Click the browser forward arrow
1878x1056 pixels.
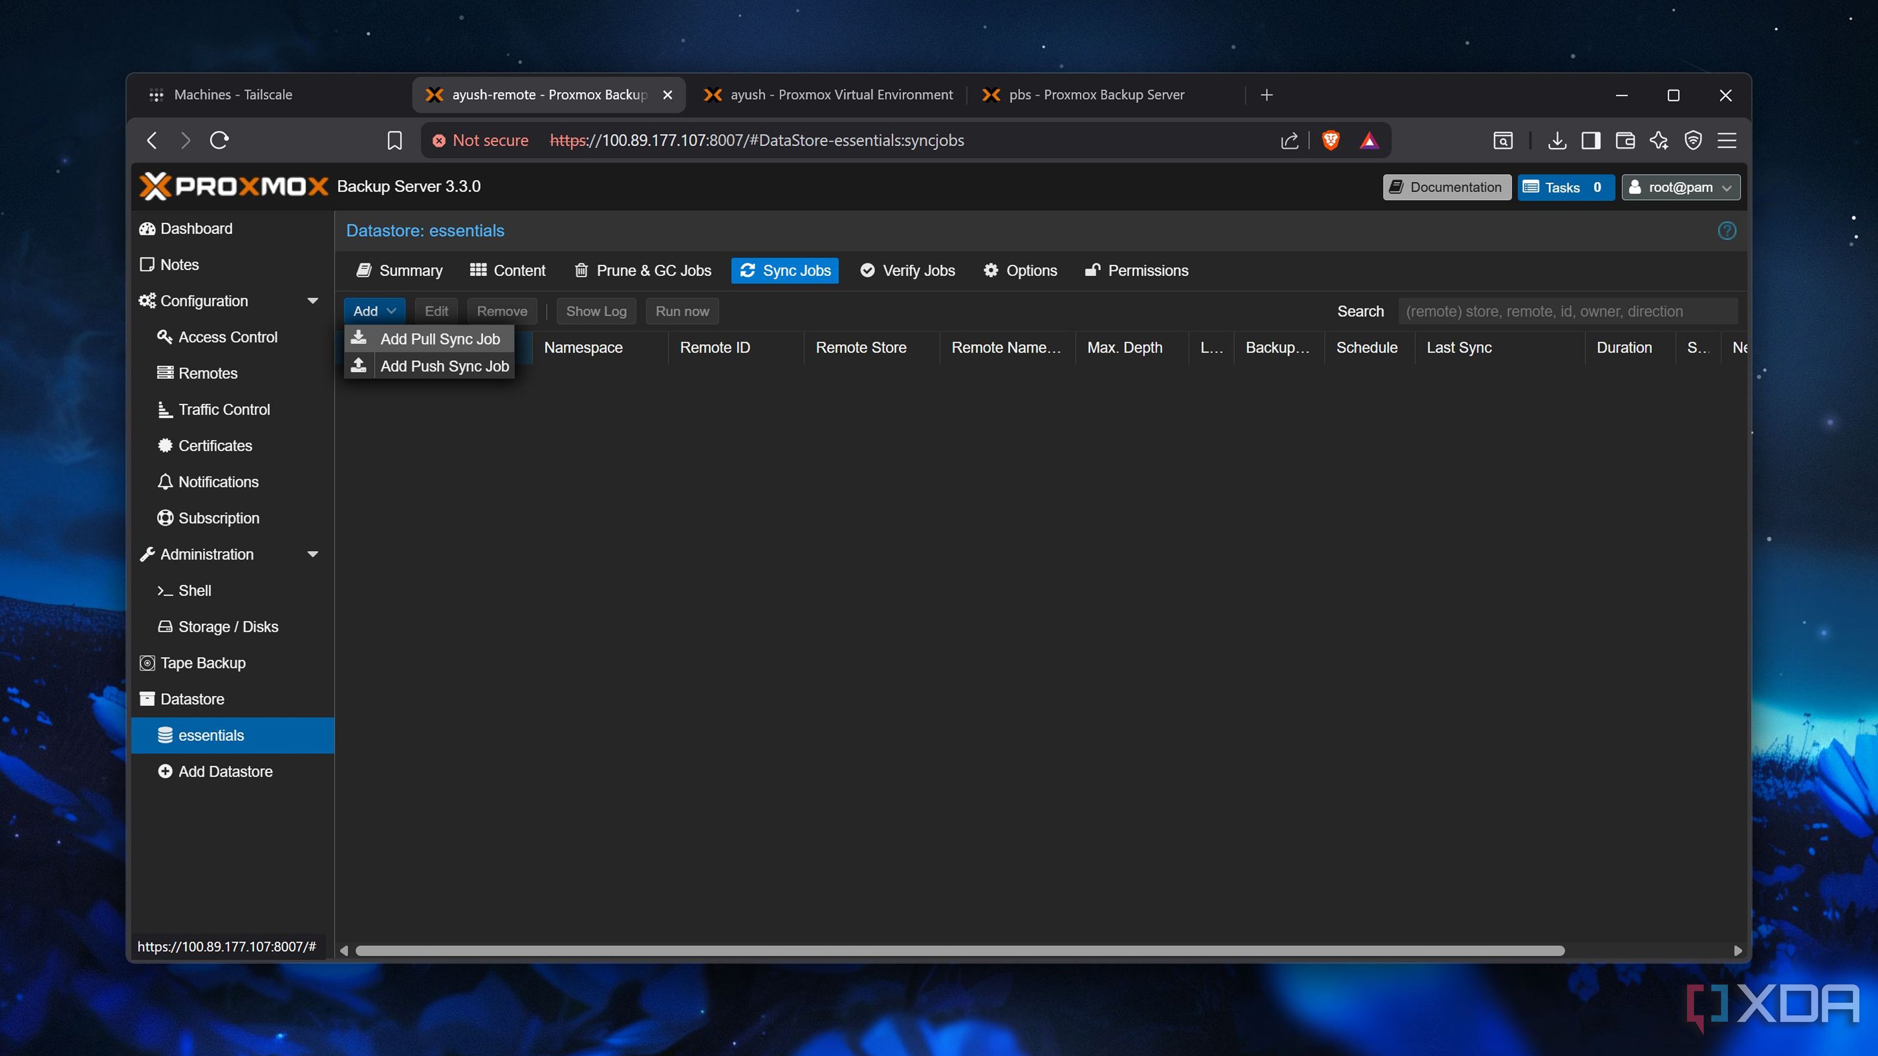[x=185, y=141]
